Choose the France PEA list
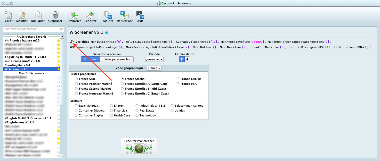 [178, 84]
